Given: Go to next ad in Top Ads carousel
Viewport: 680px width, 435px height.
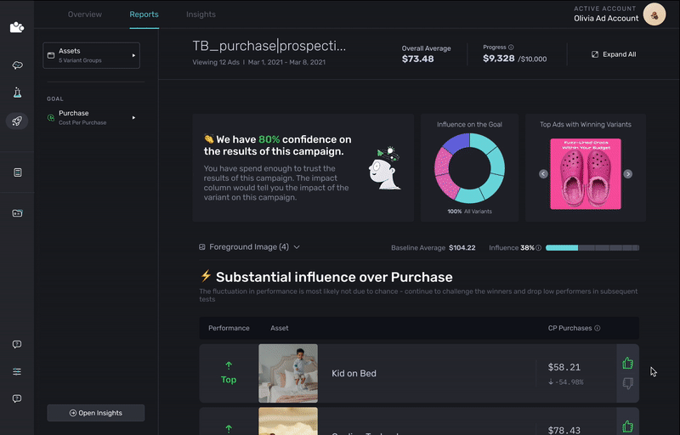Looking at the screenshot, I should (x=628, y=174).
